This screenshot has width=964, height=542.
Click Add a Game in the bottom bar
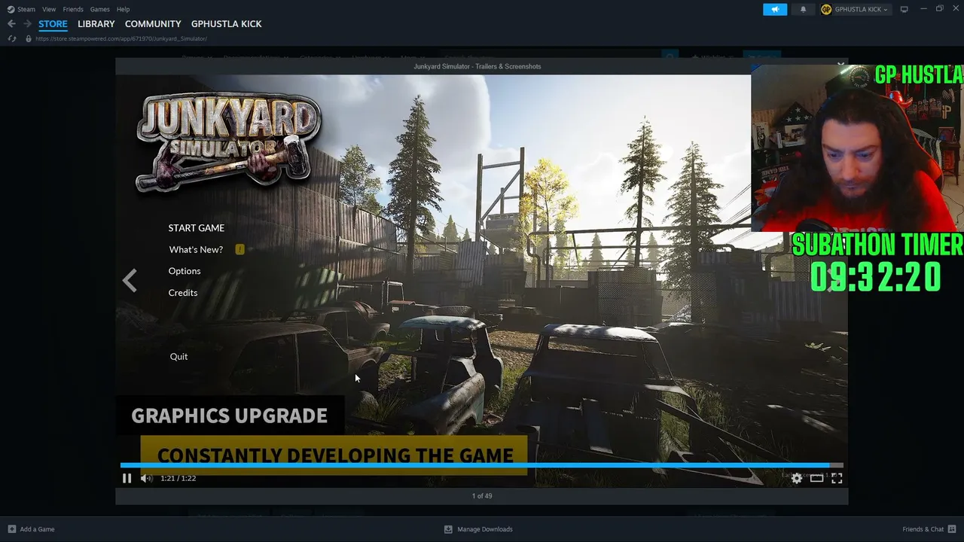click(x=31, y=529)
